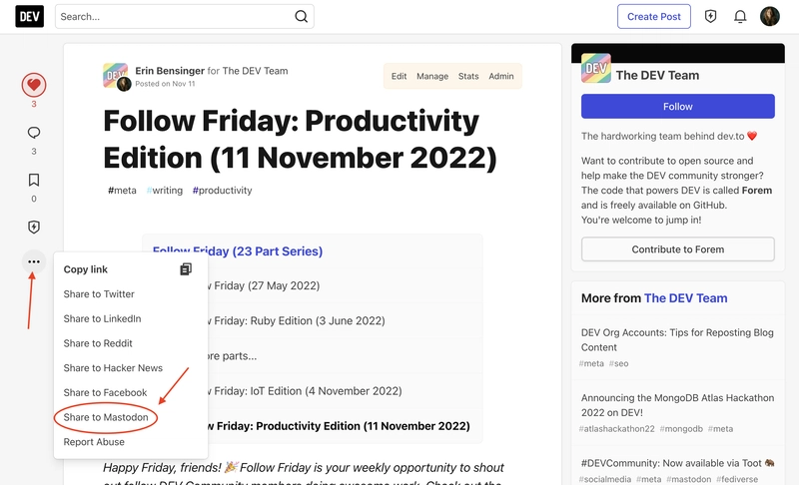Open #DEVCommunity available via Toot article
This screenshot has height=485, width=799.
click(677, 463)
